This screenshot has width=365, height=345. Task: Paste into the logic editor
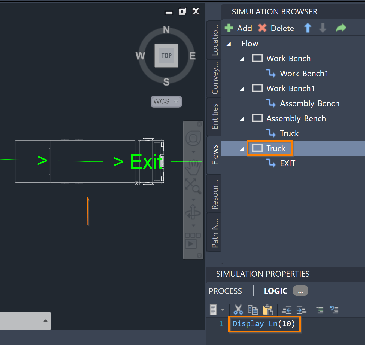(x=268, y=310)
